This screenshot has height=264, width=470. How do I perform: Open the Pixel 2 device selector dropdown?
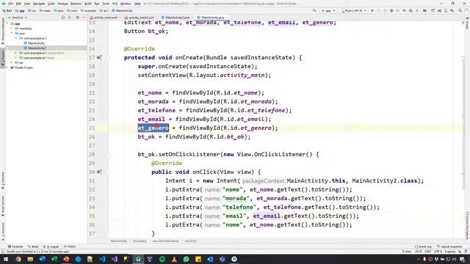(x=354, y=10)
